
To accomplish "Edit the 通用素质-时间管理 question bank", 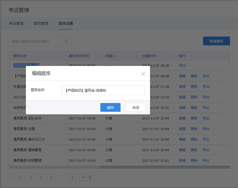I will 182,160.
